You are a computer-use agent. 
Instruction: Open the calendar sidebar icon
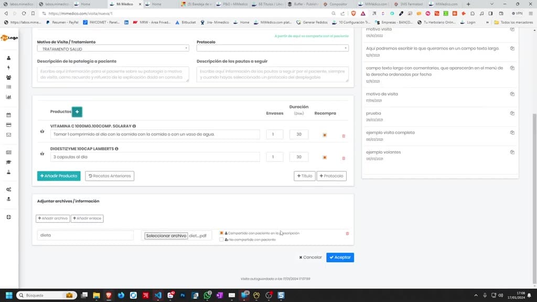pyautogui.click(x=8, y=115)
